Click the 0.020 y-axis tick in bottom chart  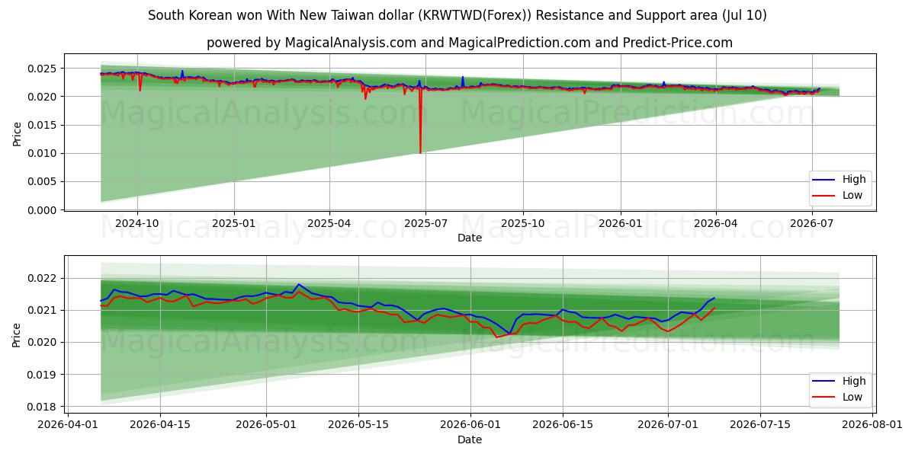[x=43, y=342]
